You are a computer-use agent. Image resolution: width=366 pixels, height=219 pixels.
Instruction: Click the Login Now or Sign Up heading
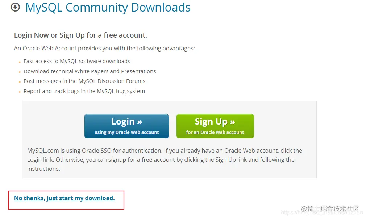pos(80,35)
